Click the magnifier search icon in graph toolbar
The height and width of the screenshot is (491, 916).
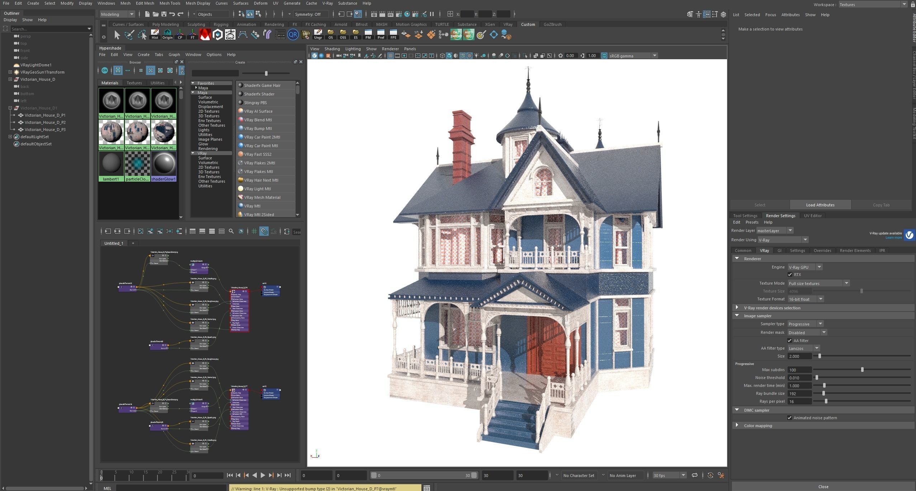pos(231,232)
